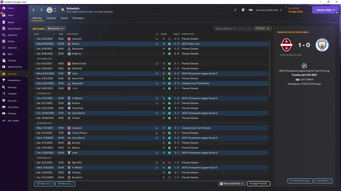Open Scouting magnifier icon in sidebar

click(4, 87)
